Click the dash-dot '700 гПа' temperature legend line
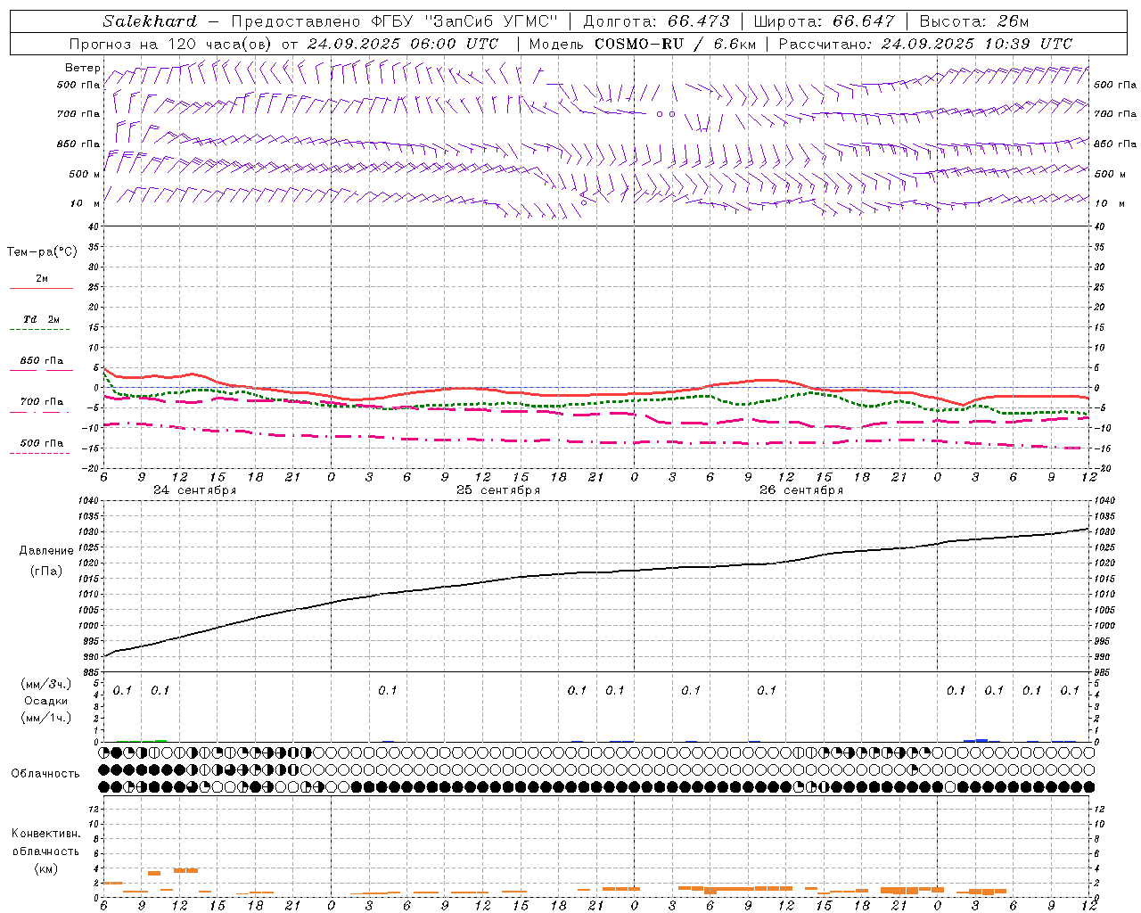Viewport: 1141px width, 913px height. (39, 412)
